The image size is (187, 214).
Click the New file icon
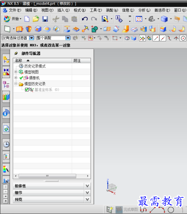pos(27,19)
